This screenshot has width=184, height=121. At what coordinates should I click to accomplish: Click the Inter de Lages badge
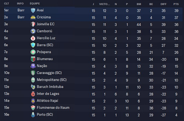(x=33, y=94)
